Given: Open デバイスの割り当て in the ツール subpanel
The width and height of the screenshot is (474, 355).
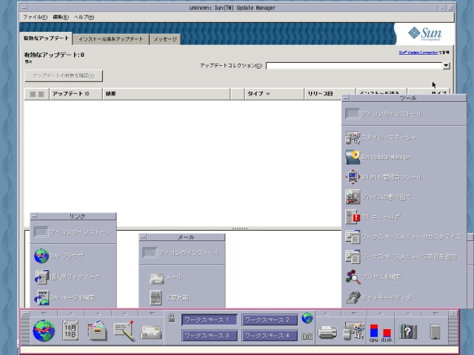Looking at the screenshot, I should click(x=378, y=197).
